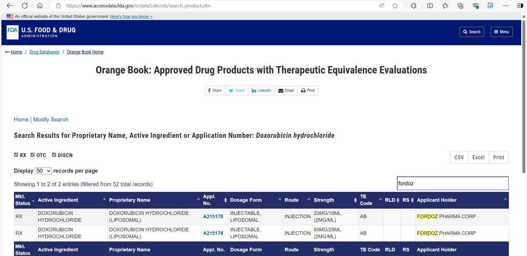This screenshot has width=527, height=256.
Task: Add page to favorites star icon
Action: point(395,6)
